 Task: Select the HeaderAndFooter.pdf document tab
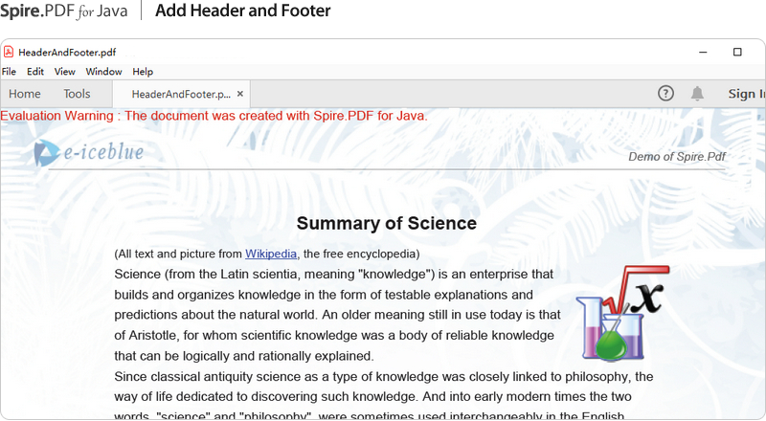[180, 94]
